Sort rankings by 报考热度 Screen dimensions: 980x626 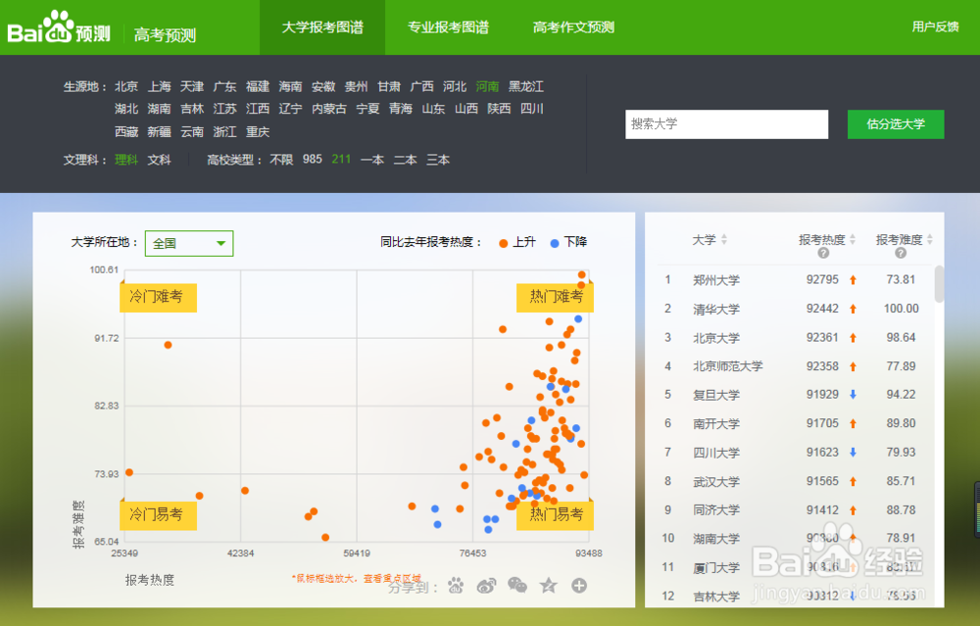coord(825,239)
